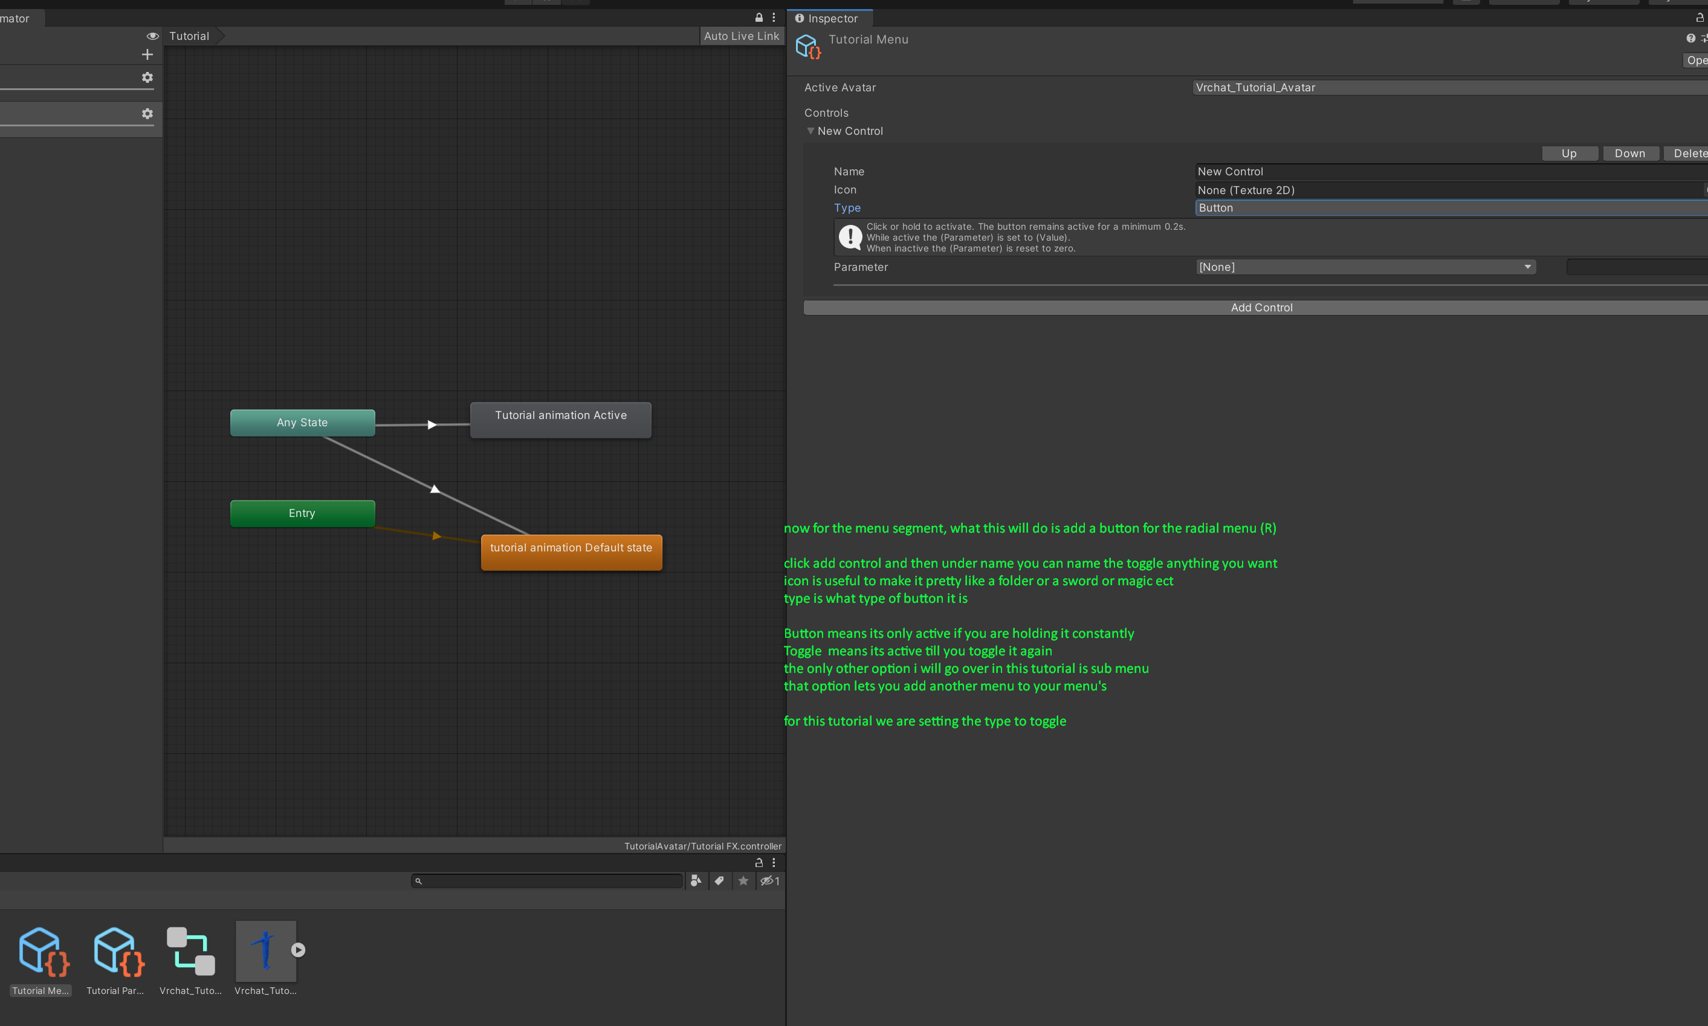Click eye icon in Animator layers panel
The width and height of the screenshot is (1708, 1026).
153,36
